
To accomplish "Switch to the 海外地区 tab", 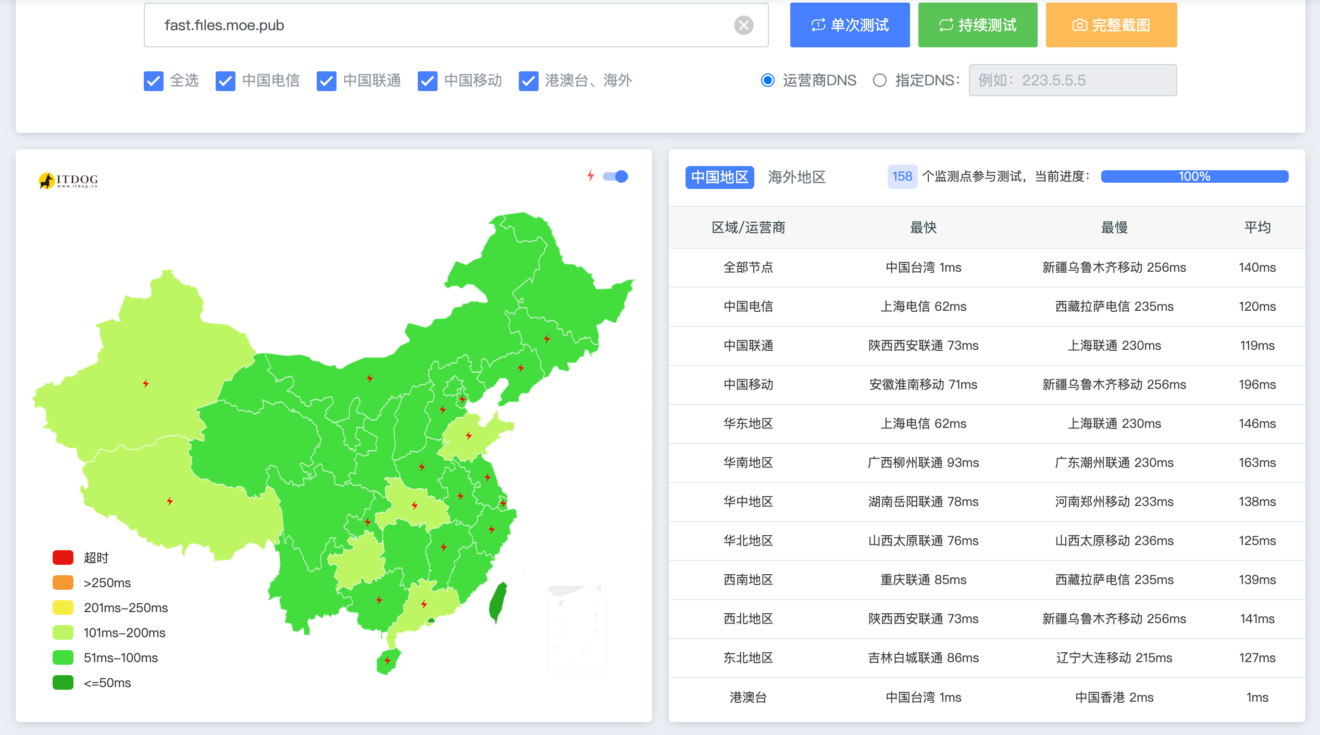I will (796, 177).
